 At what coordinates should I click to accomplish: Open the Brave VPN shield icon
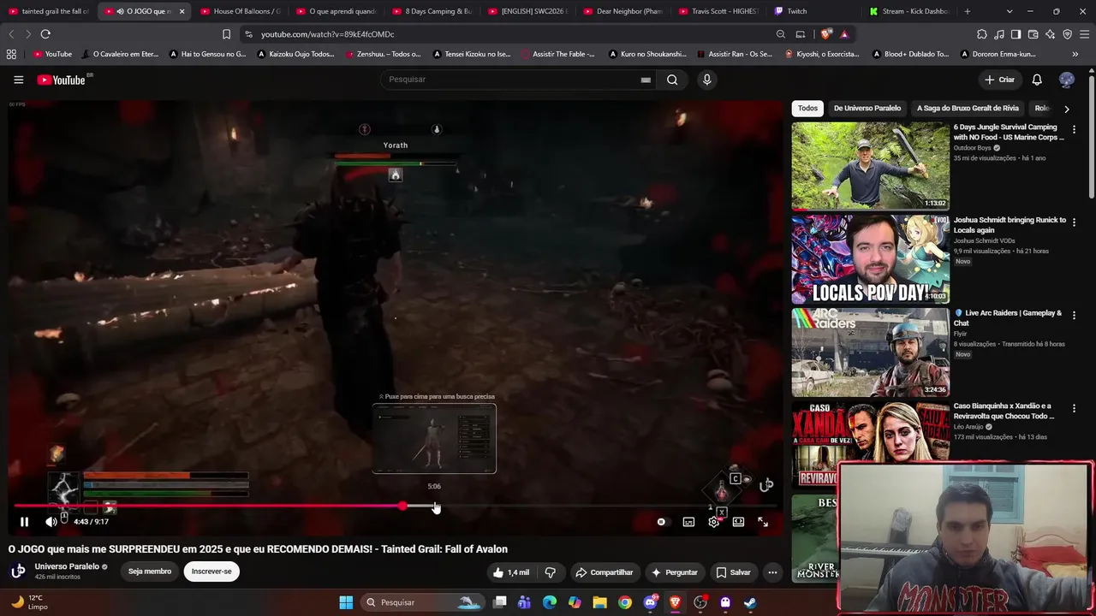pos(1067,34)
